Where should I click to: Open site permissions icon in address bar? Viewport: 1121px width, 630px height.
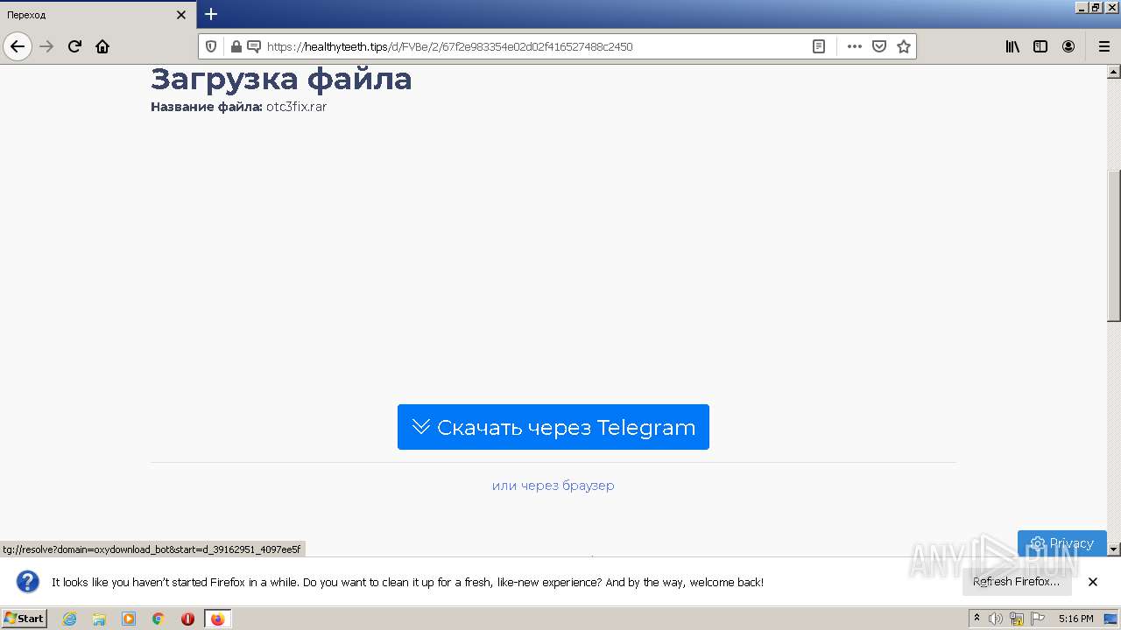254,46
